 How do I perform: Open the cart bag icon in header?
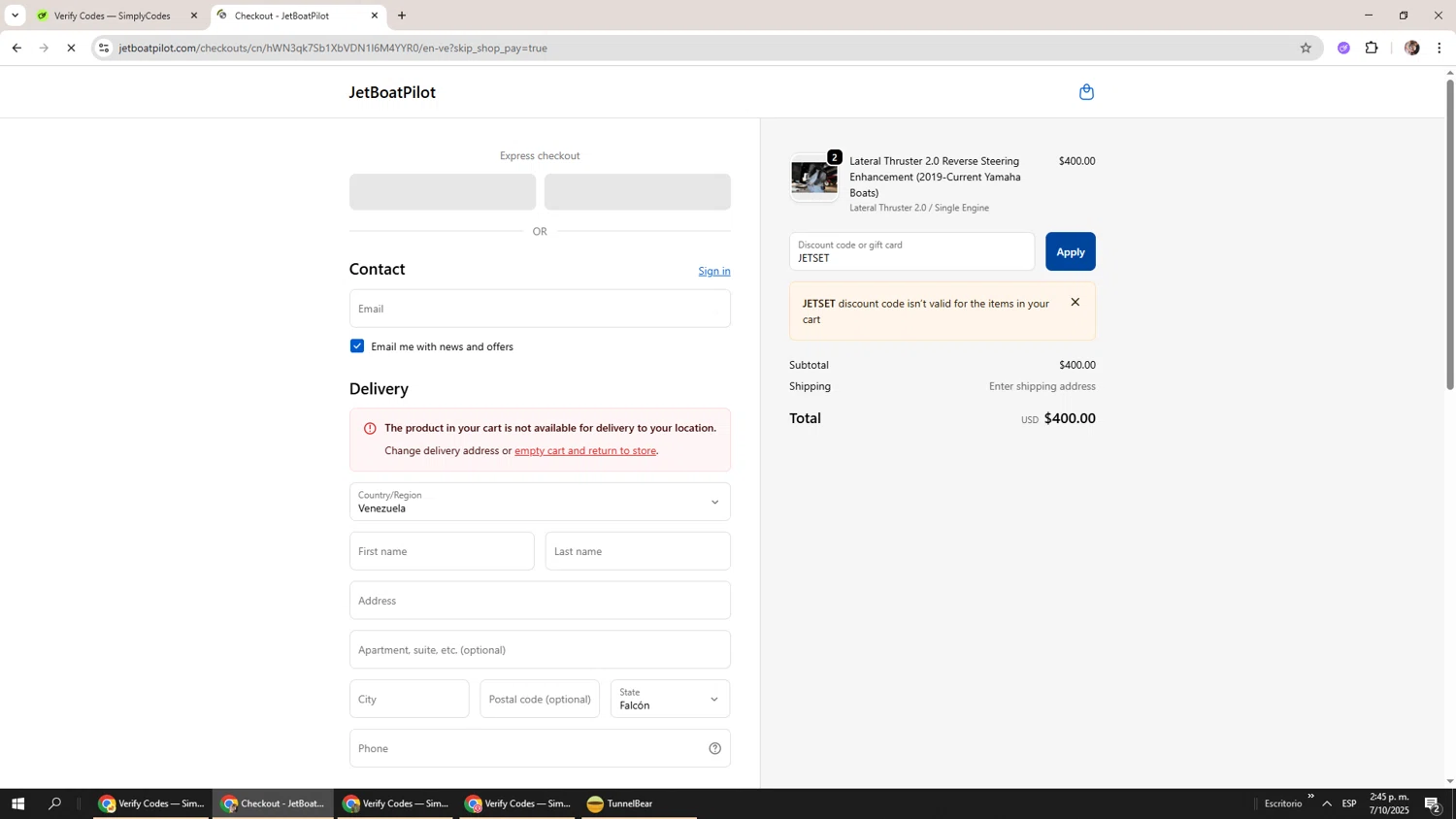pos(1086,92)
